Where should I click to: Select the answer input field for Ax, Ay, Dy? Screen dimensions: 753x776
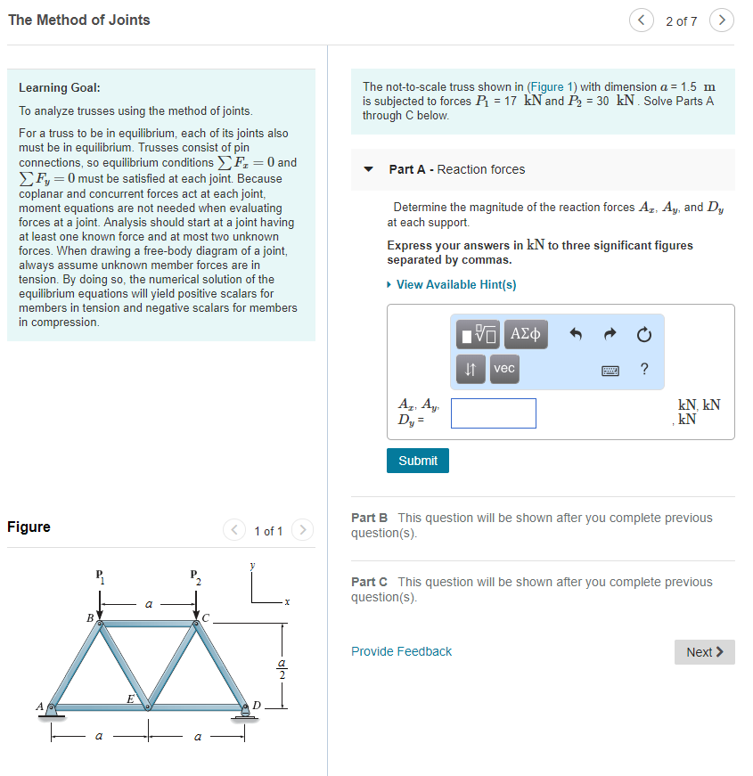click(x=493, y=413)
